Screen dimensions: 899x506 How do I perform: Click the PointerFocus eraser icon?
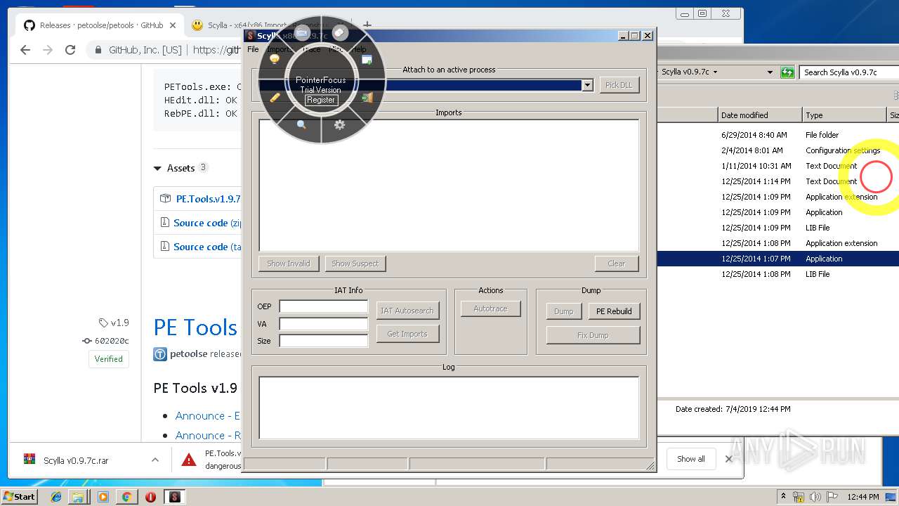(x=340, y=32)
